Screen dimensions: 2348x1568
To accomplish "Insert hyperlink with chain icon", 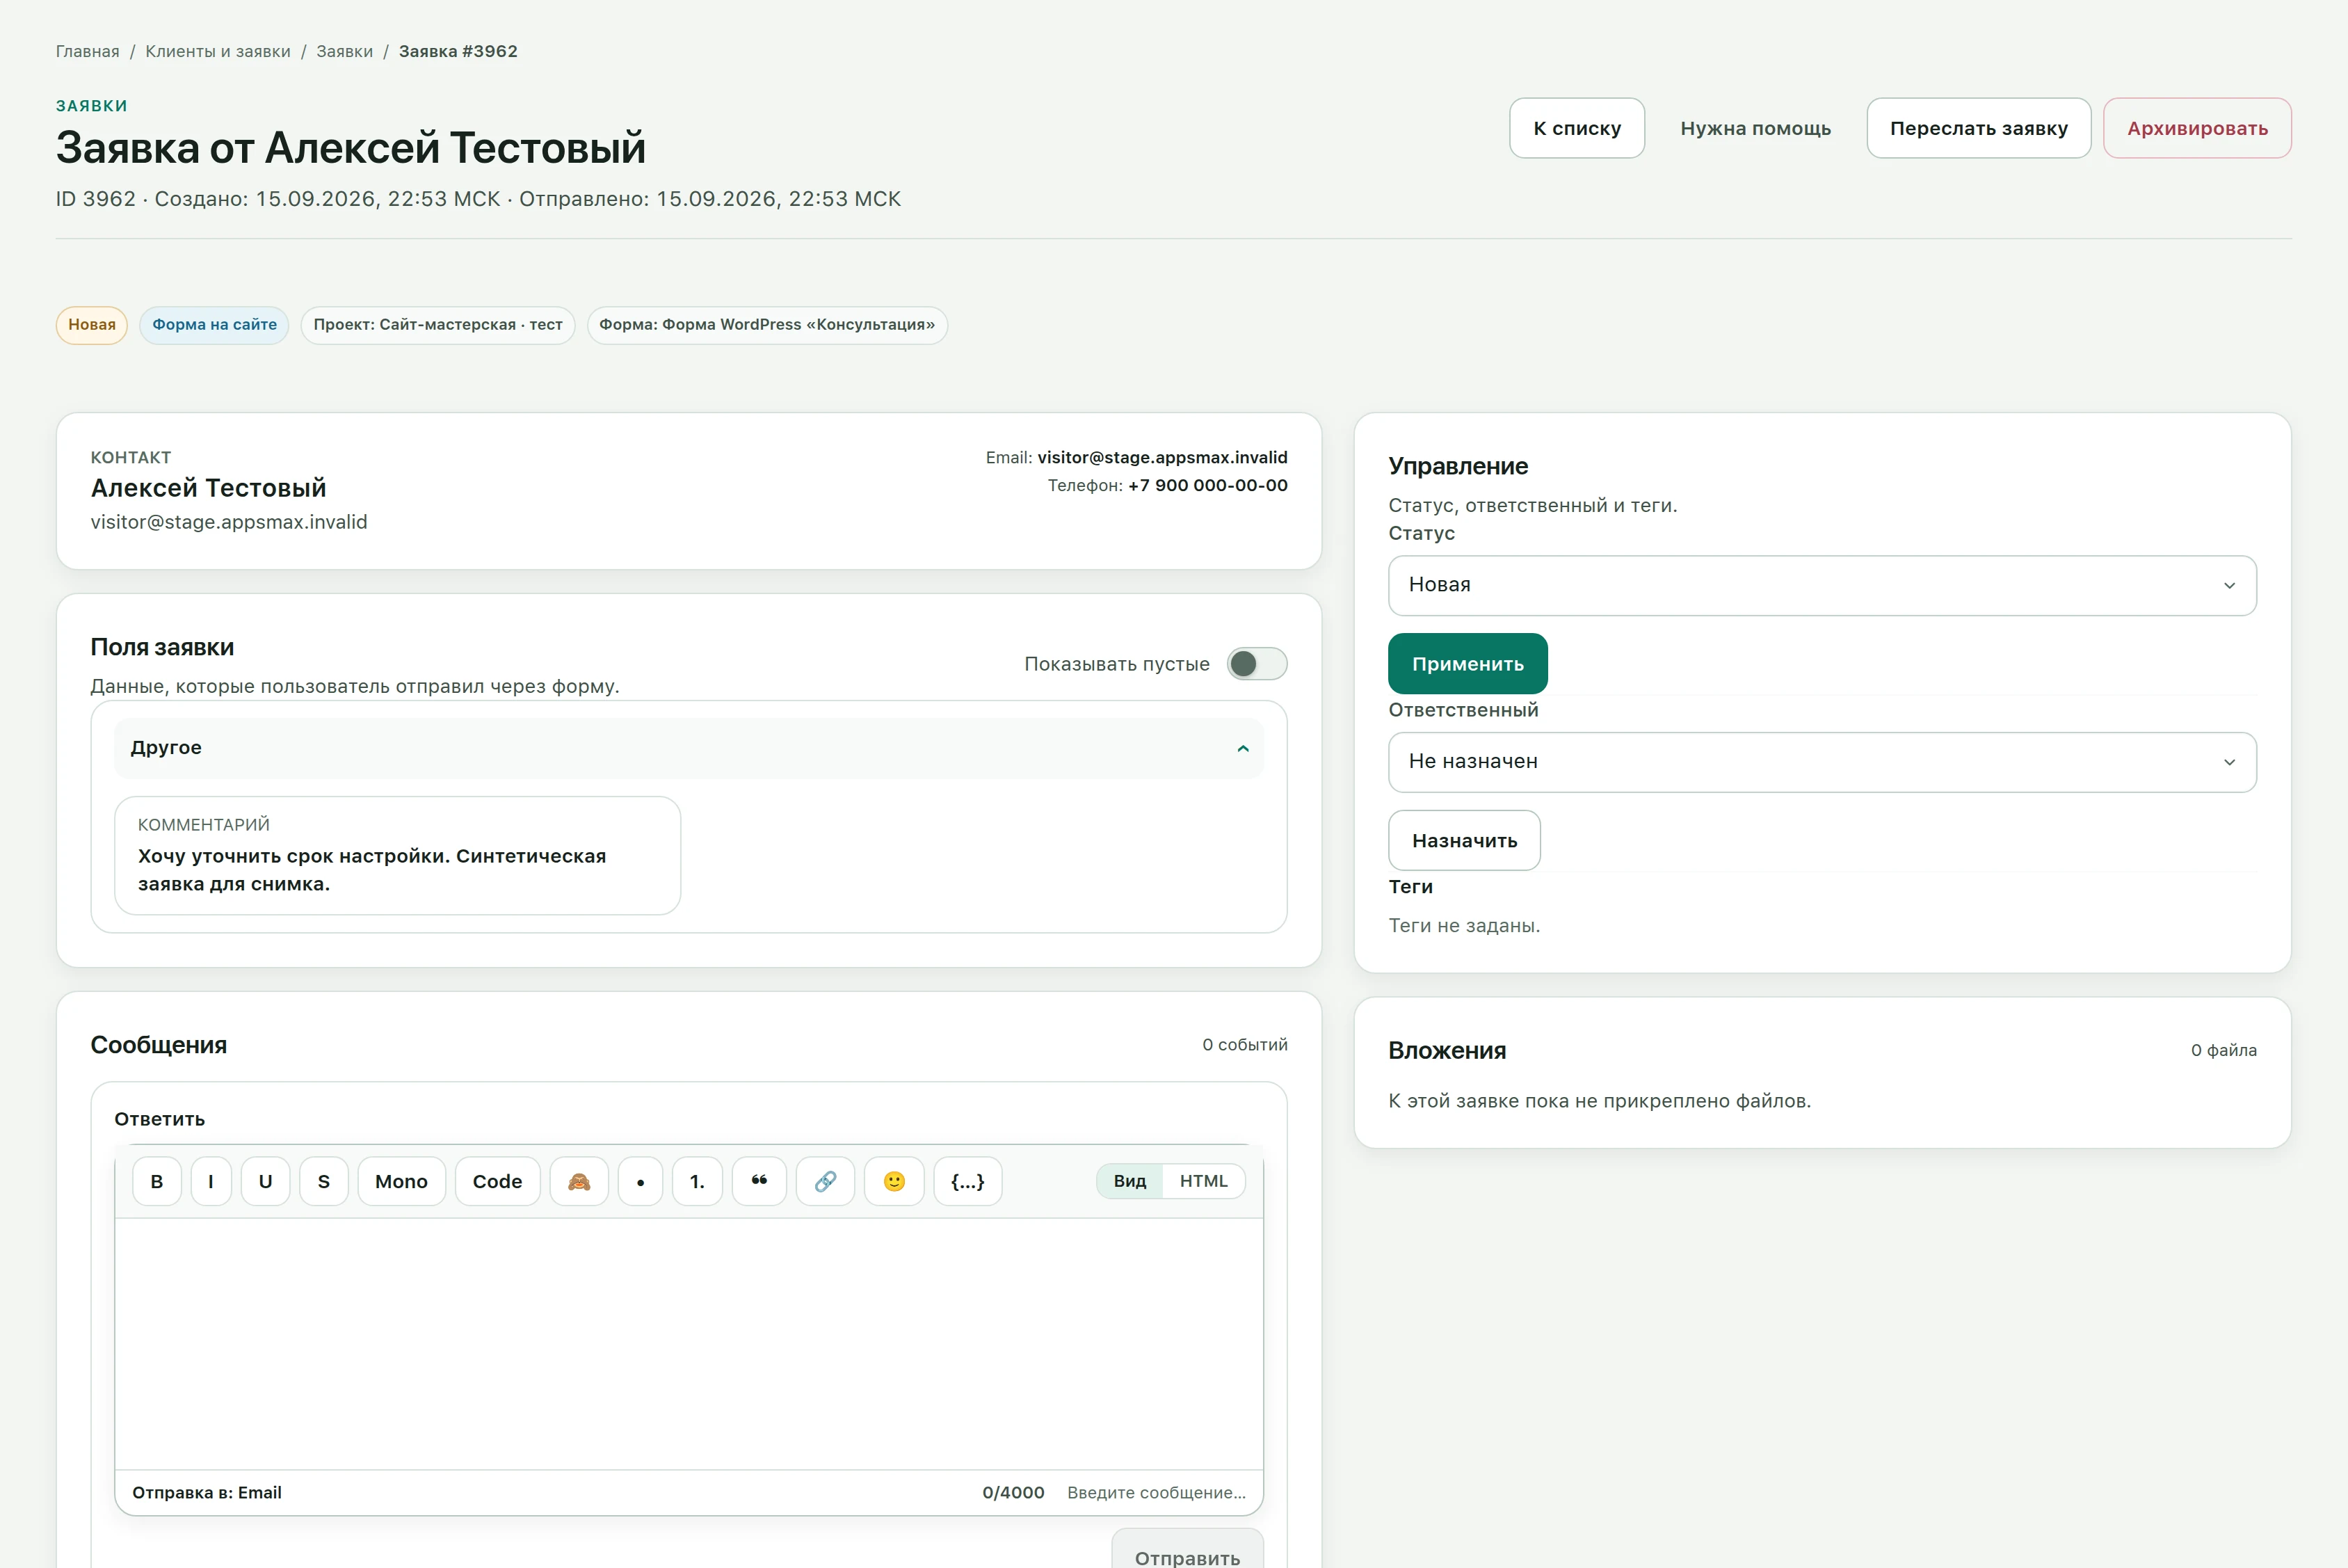I will pyautogui.click(x=826, y=1181).
